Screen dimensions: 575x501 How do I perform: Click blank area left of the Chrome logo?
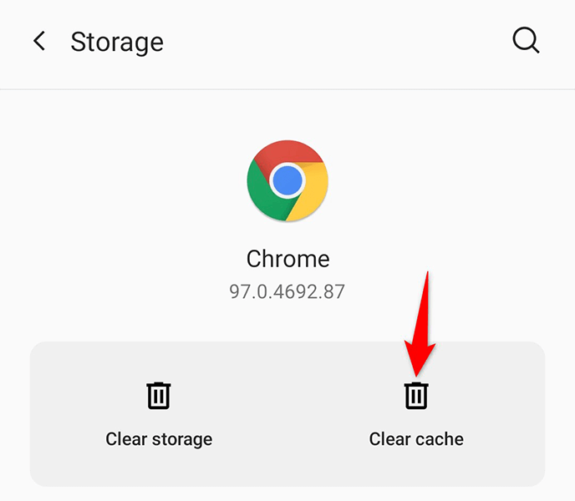125,180
